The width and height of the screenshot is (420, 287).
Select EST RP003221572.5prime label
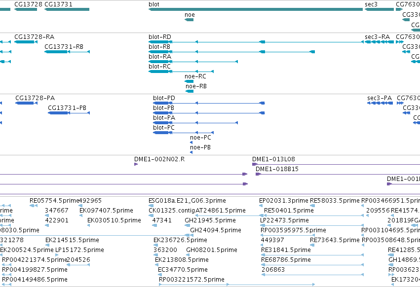pos(191,280)
